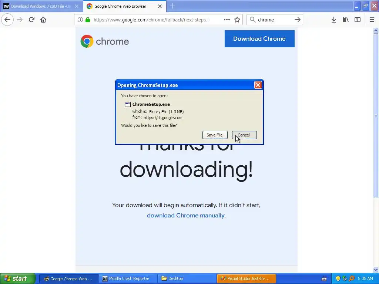Click the ChromeSetup.exe file name text
The image size is (379, 284).
[151, 104]
